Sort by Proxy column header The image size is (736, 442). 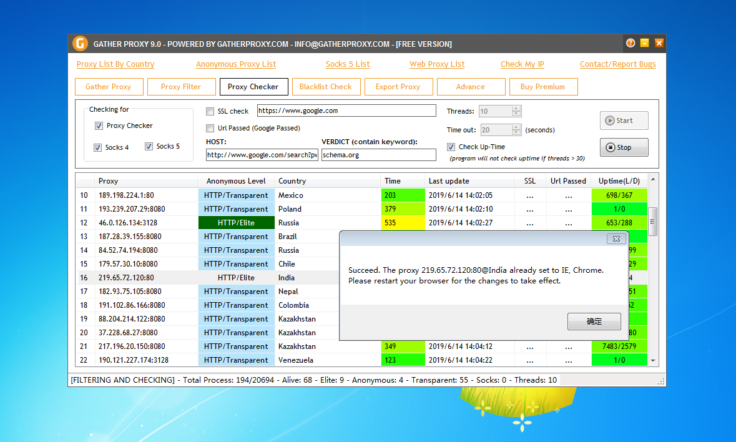[147, 181]
